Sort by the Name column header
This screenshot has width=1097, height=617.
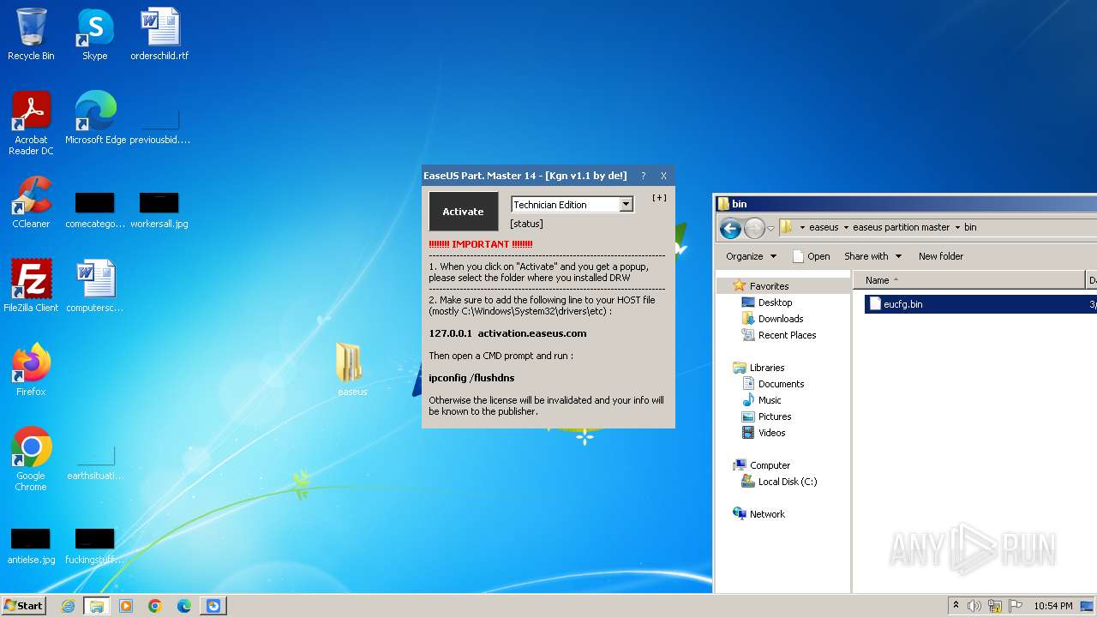click(x=970, y=280)
